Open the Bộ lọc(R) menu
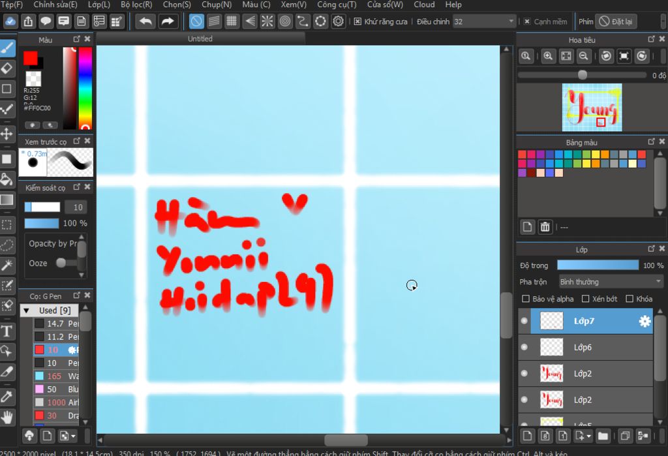 (x=136, y=5)
